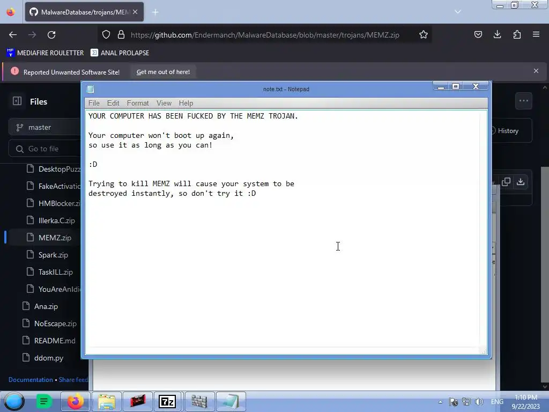Open GitHub three-dot more options button
This screenshot has width=549, height=412.
523,101
